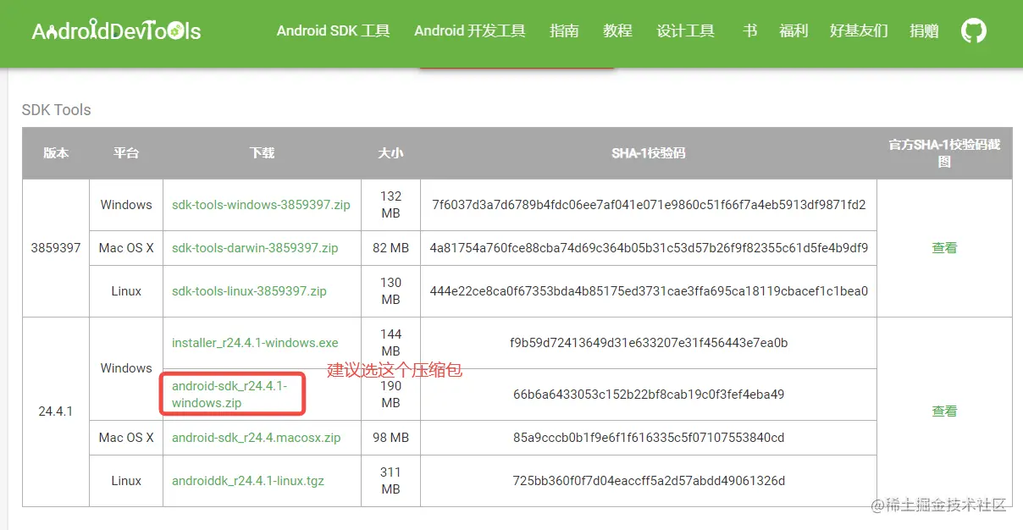
Task: Select SHA-1 hash starting with 444e22ce
Action: [649, 291]
